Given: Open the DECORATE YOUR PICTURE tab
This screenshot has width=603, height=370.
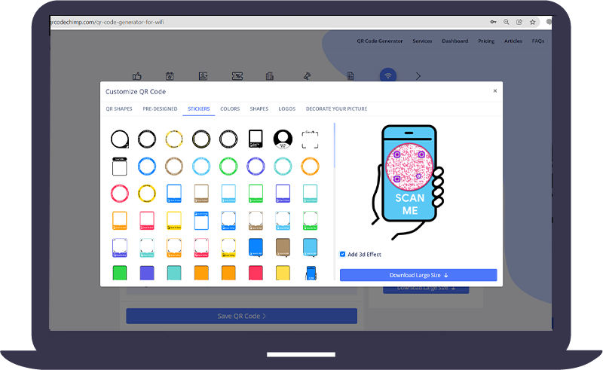Looking at the screenshot, I should tap(336, 109).
